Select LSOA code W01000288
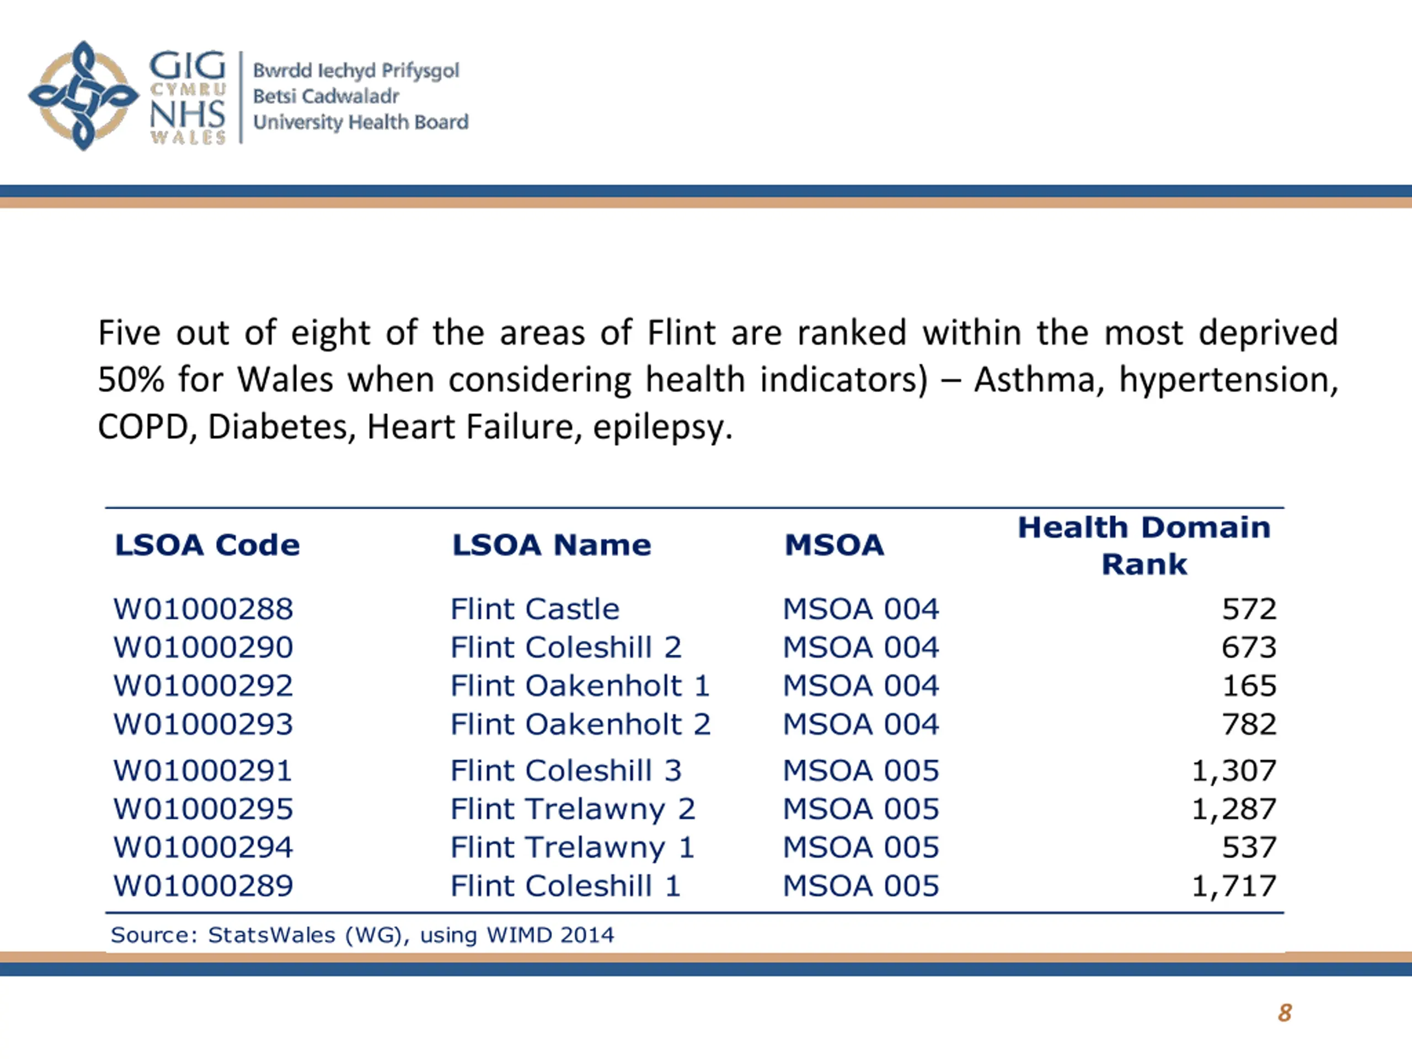Viewport: 1412px width, 1059px height. 203,609
